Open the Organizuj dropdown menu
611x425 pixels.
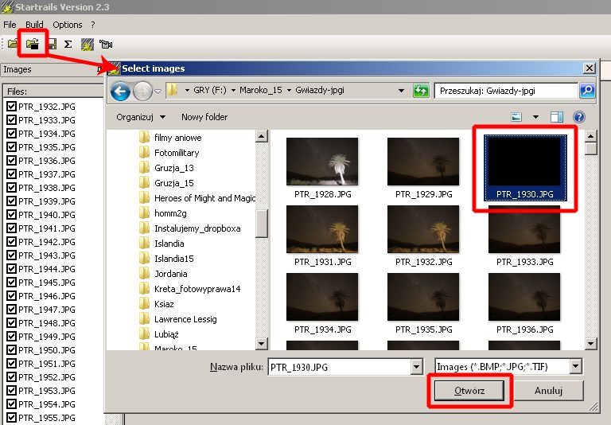pyautogui.click(x=138, y=117)
